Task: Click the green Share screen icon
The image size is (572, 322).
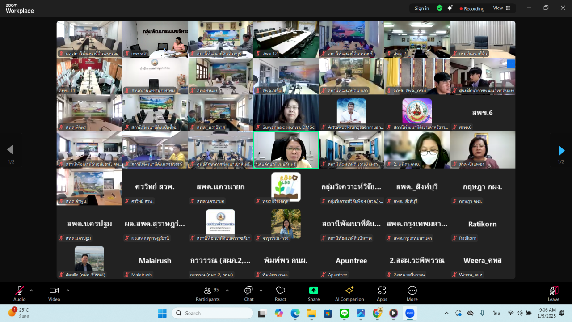Action: tap(314, 291)
